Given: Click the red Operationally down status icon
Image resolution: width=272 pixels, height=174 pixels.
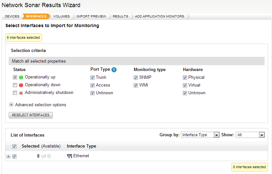Looking at the screenshot, I should pyautogui.click(x=21, y=85).
